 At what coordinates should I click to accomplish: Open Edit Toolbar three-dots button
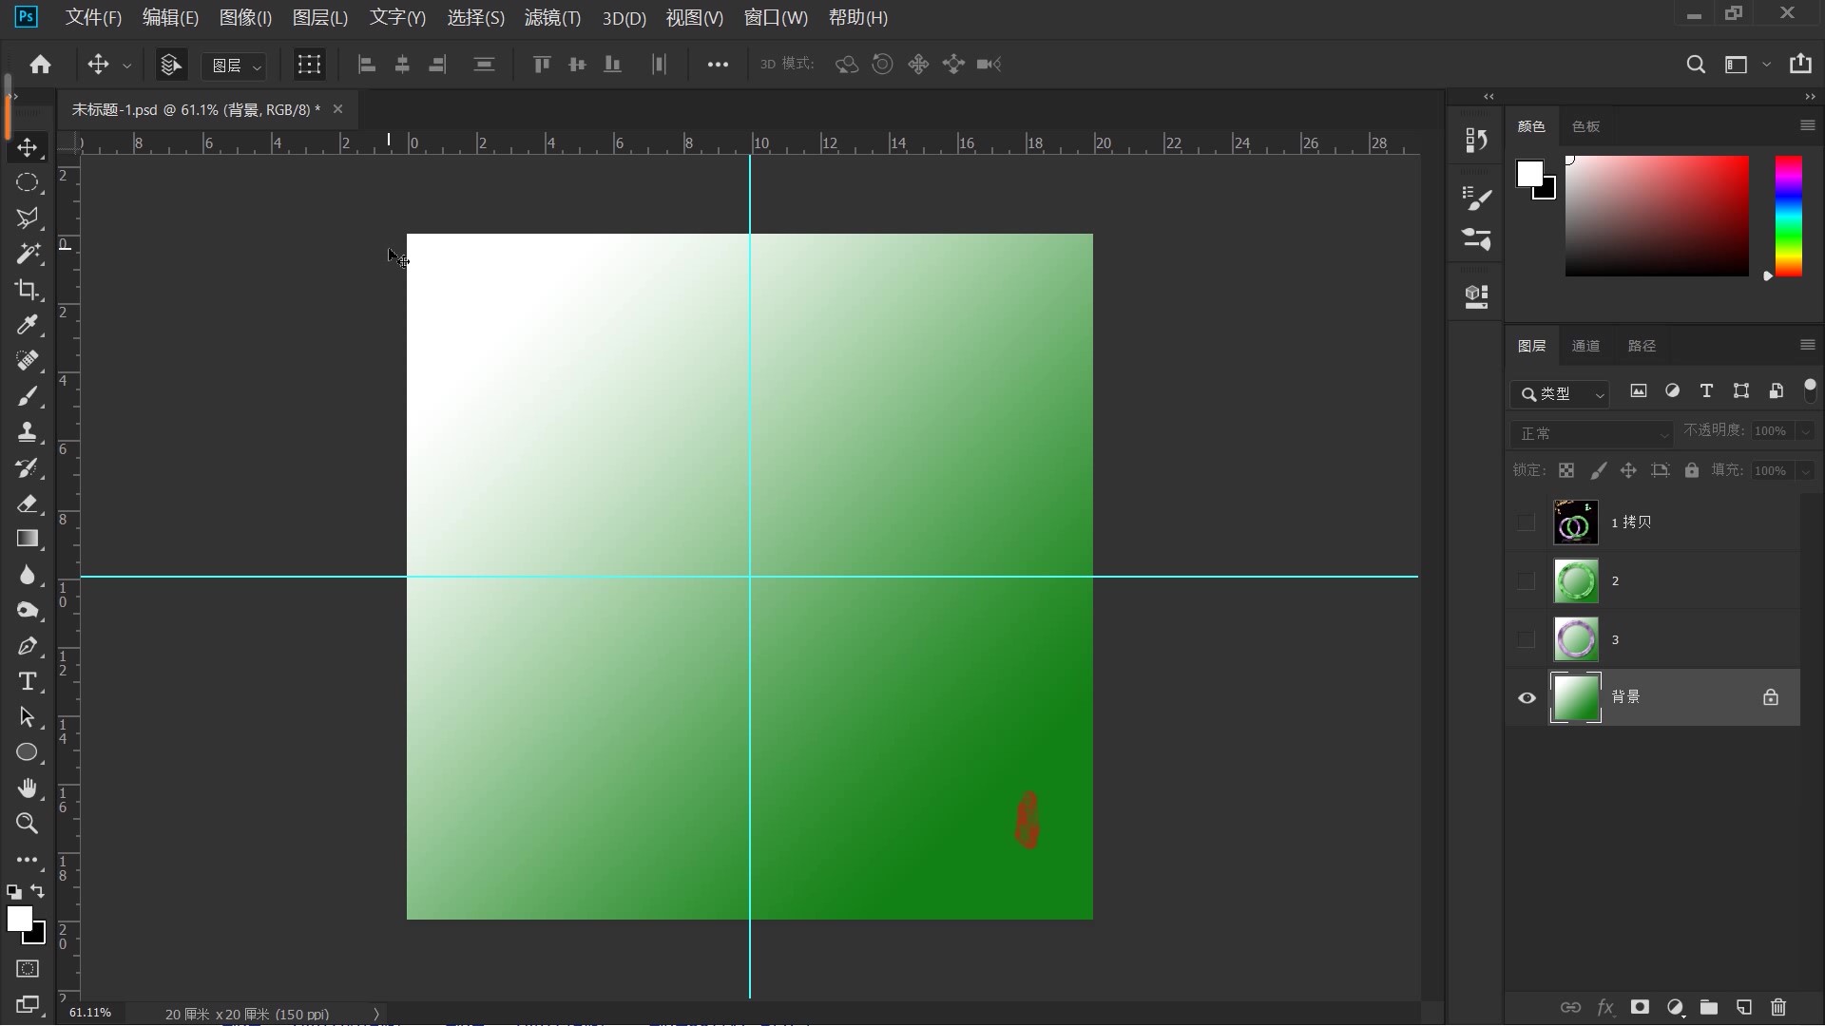(x=27, y=860)
